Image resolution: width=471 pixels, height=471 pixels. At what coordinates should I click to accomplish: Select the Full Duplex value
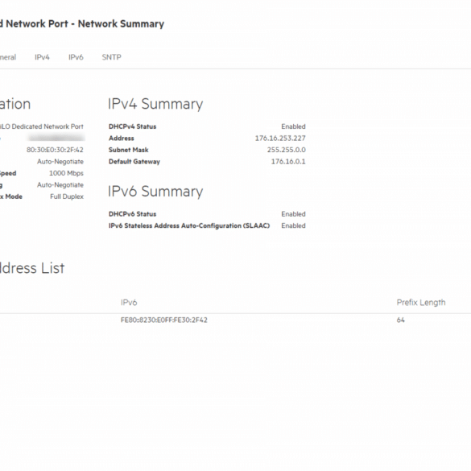point(67,196)
